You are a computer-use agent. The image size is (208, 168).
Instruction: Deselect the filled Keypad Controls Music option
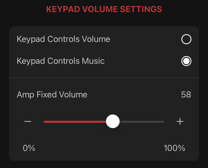tap(186, 61)
